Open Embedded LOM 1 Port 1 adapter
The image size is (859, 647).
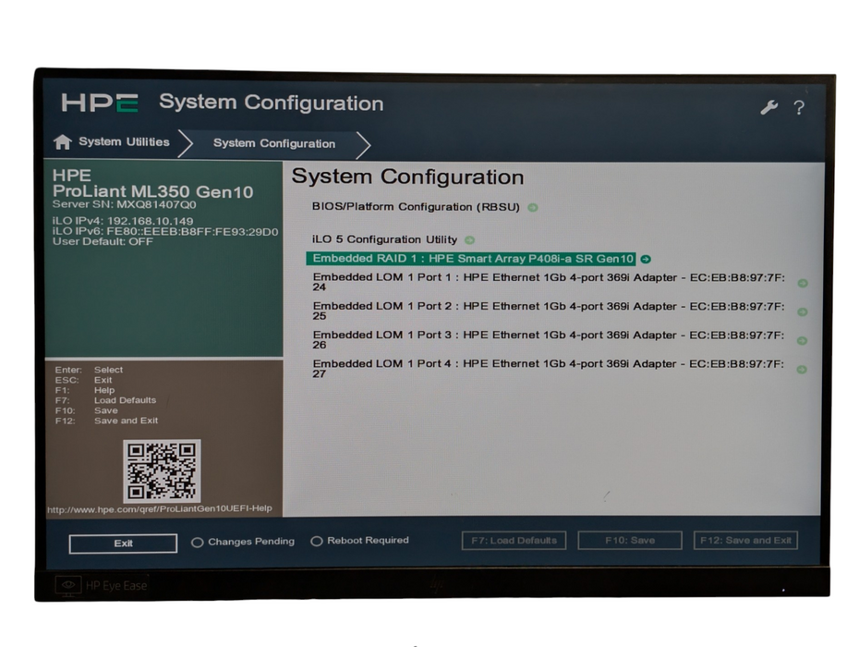tap(549, 282)
